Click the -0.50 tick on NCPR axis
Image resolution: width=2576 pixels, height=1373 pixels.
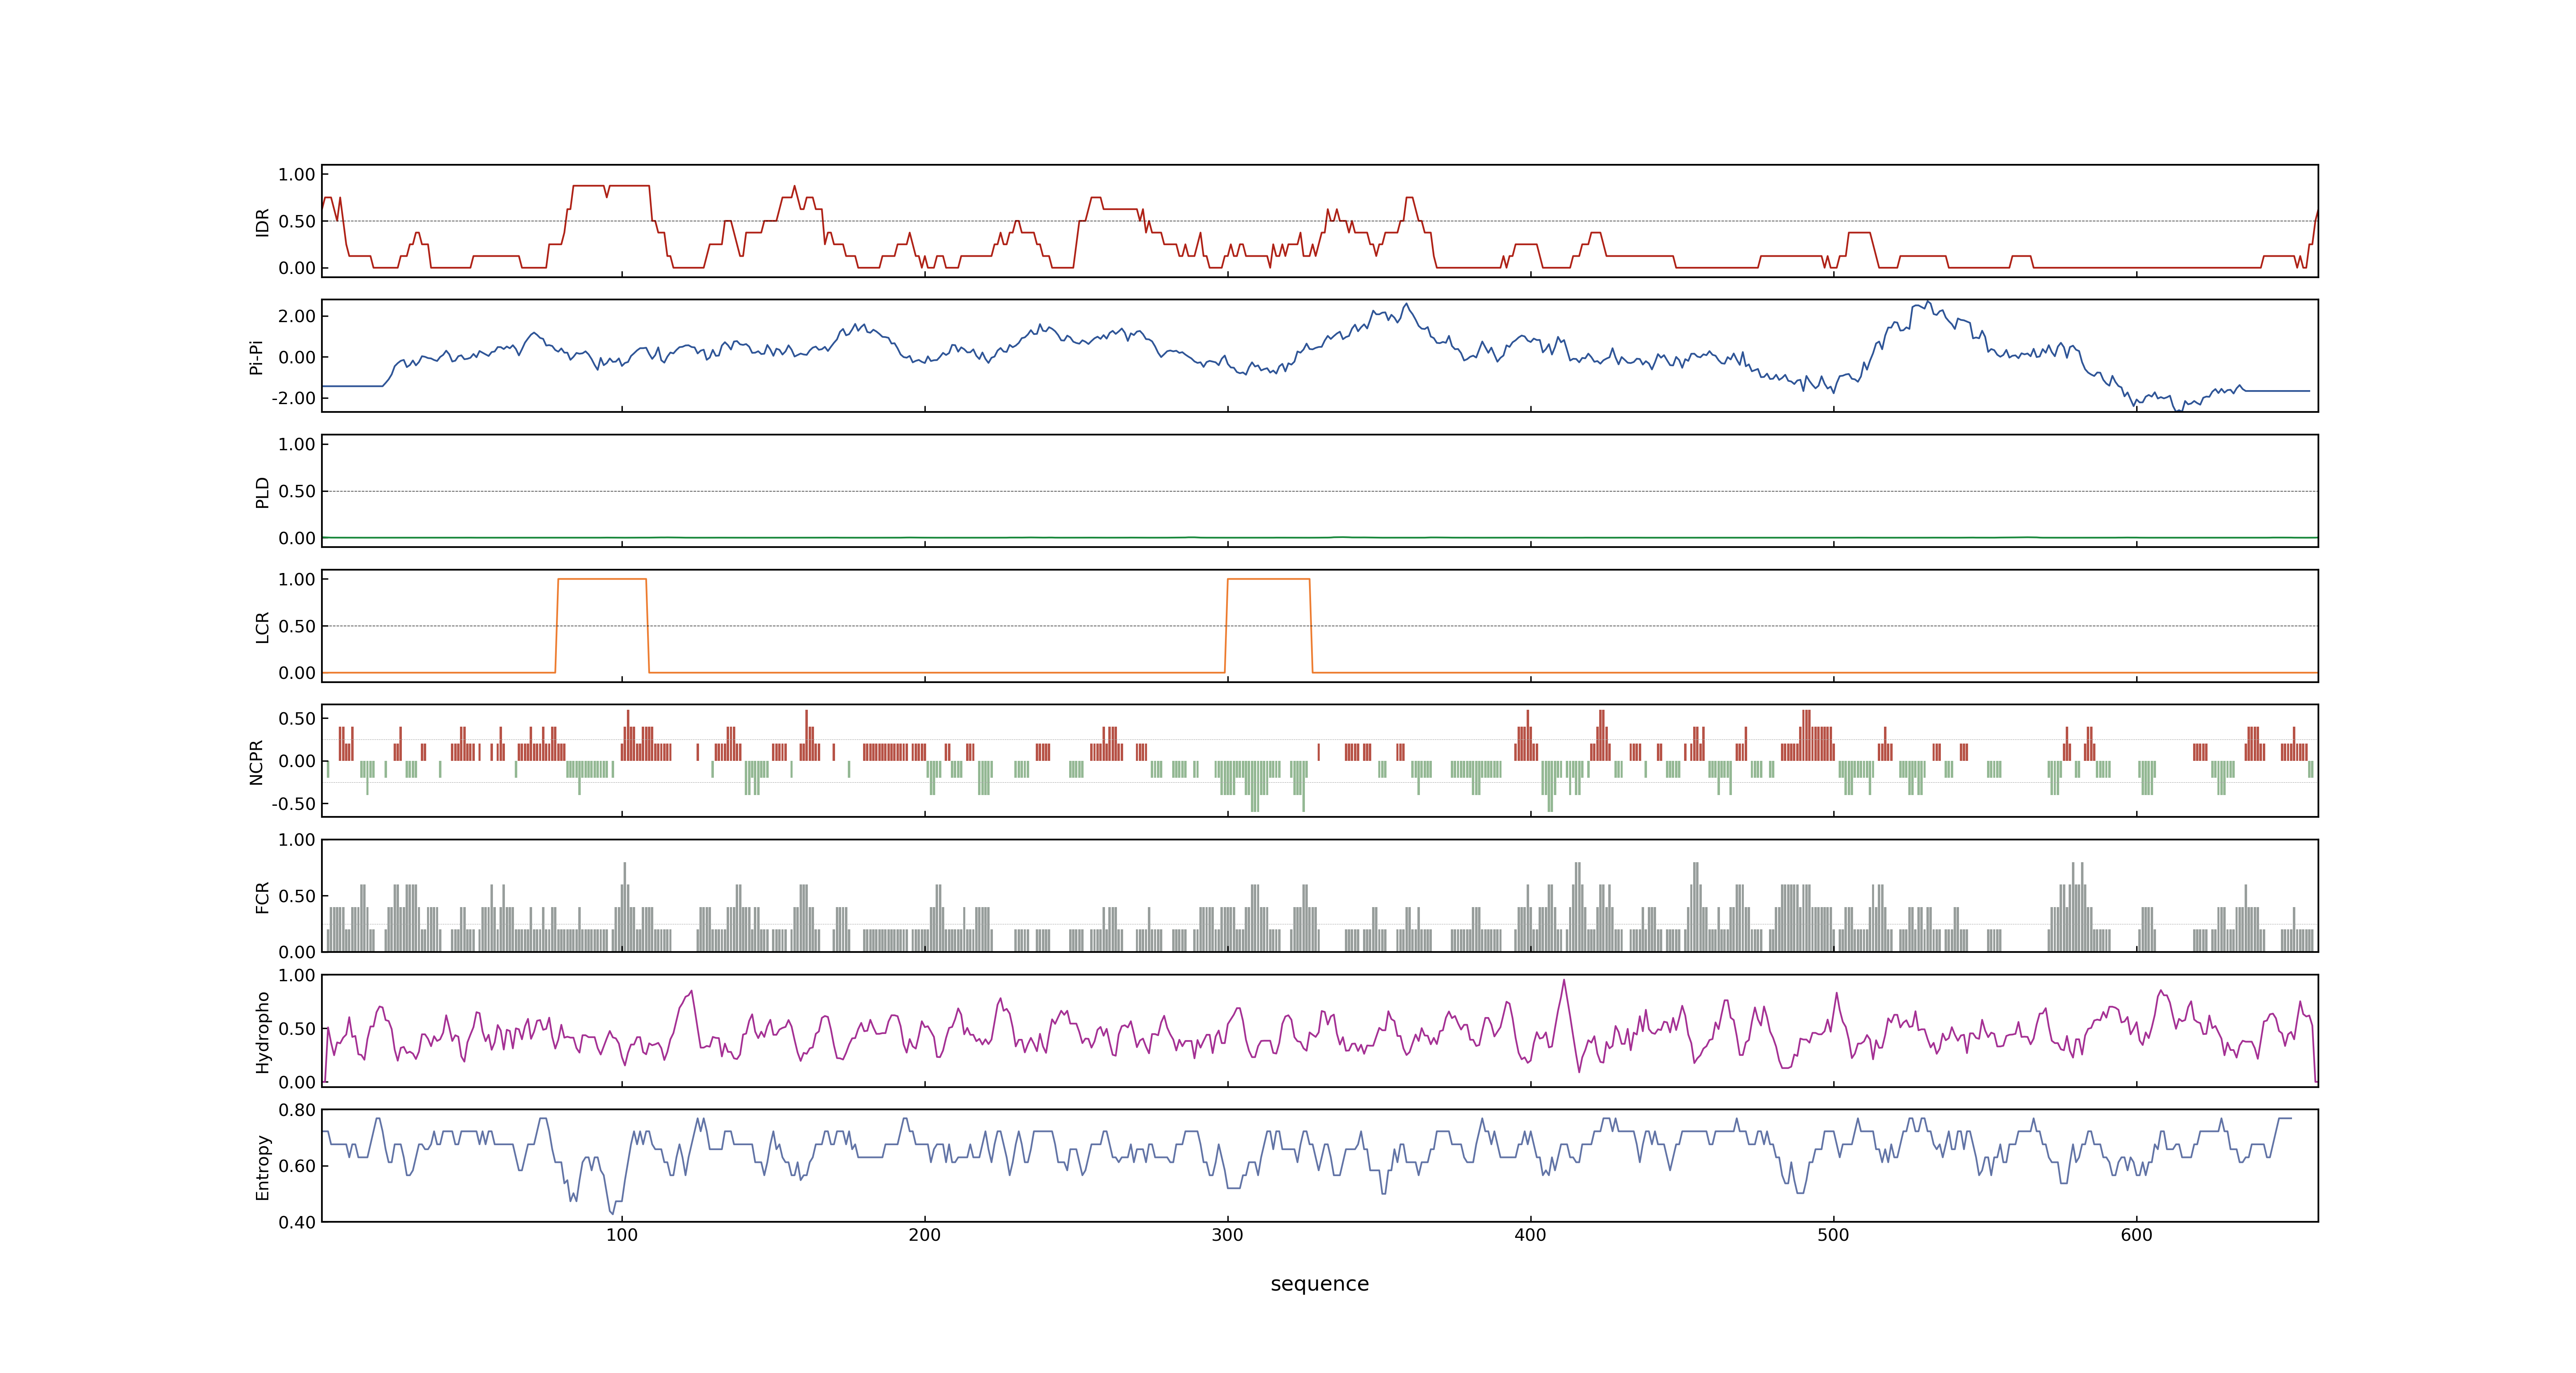[x=293, y=803]
